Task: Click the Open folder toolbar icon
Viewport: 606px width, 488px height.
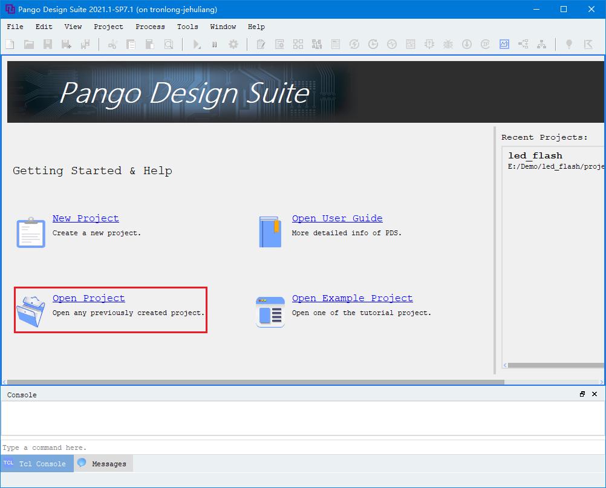Action: [x=28, y=44]
